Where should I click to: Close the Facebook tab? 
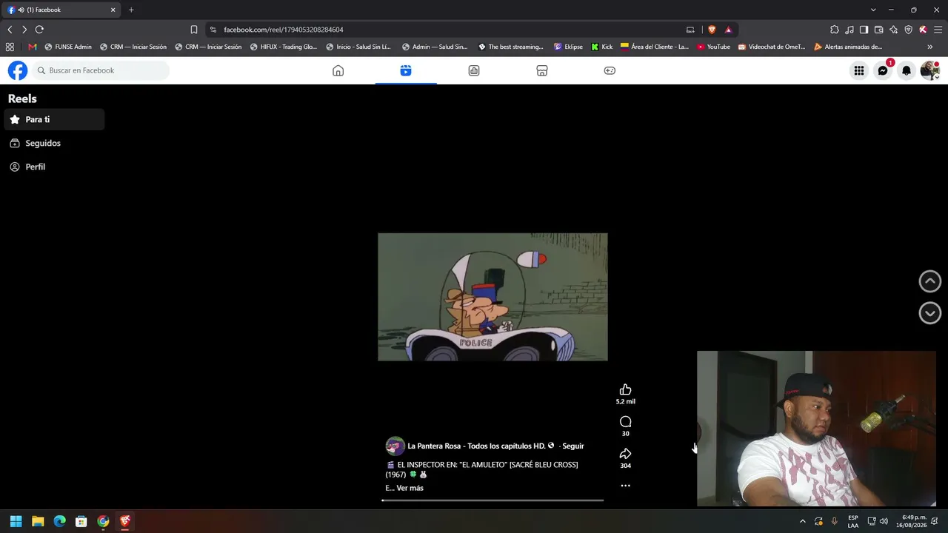click(113, 10)
